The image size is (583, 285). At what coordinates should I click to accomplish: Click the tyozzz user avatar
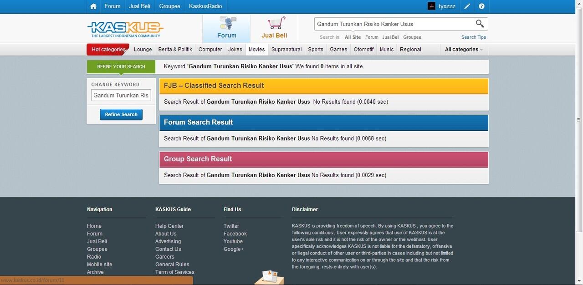coord(431,6)
